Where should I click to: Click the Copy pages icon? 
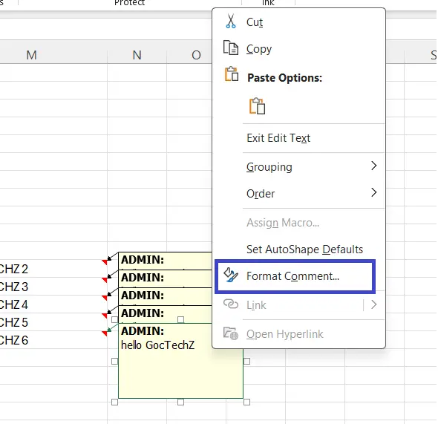tap(231, 48)
